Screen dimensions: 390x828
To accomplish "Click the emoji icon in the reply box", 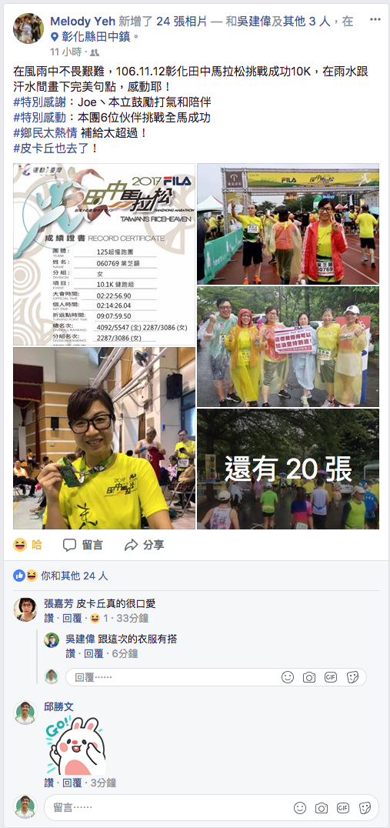I will [288, 677].
